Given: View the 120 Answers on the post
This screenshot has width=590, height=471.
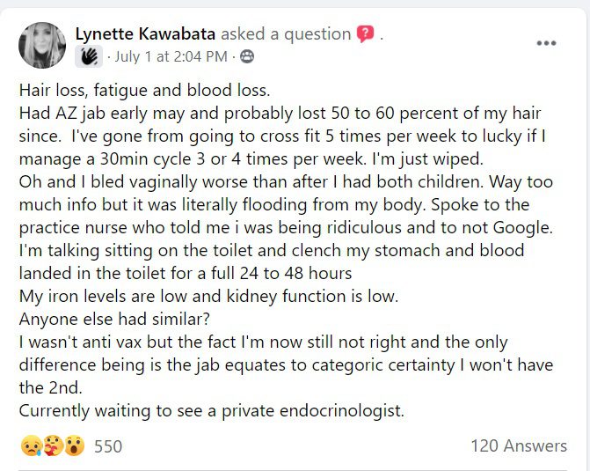Looking at the screenshot, I should tap(518, 446).
